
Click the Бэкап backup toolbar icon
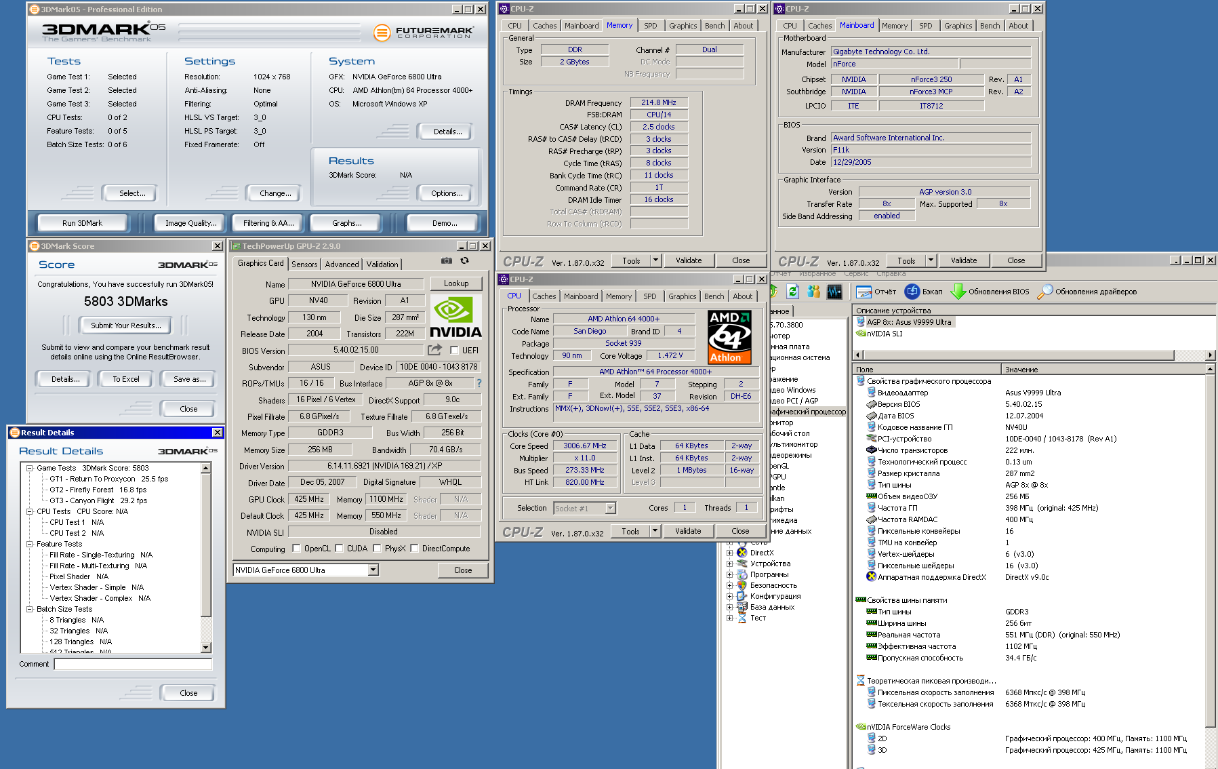coord(912,292)
